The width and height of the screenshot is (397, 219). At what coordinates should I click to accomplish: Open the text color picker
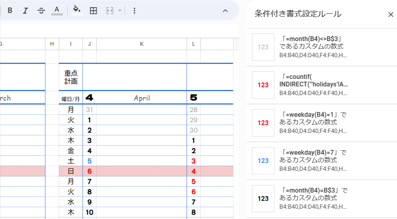point(57,11)
